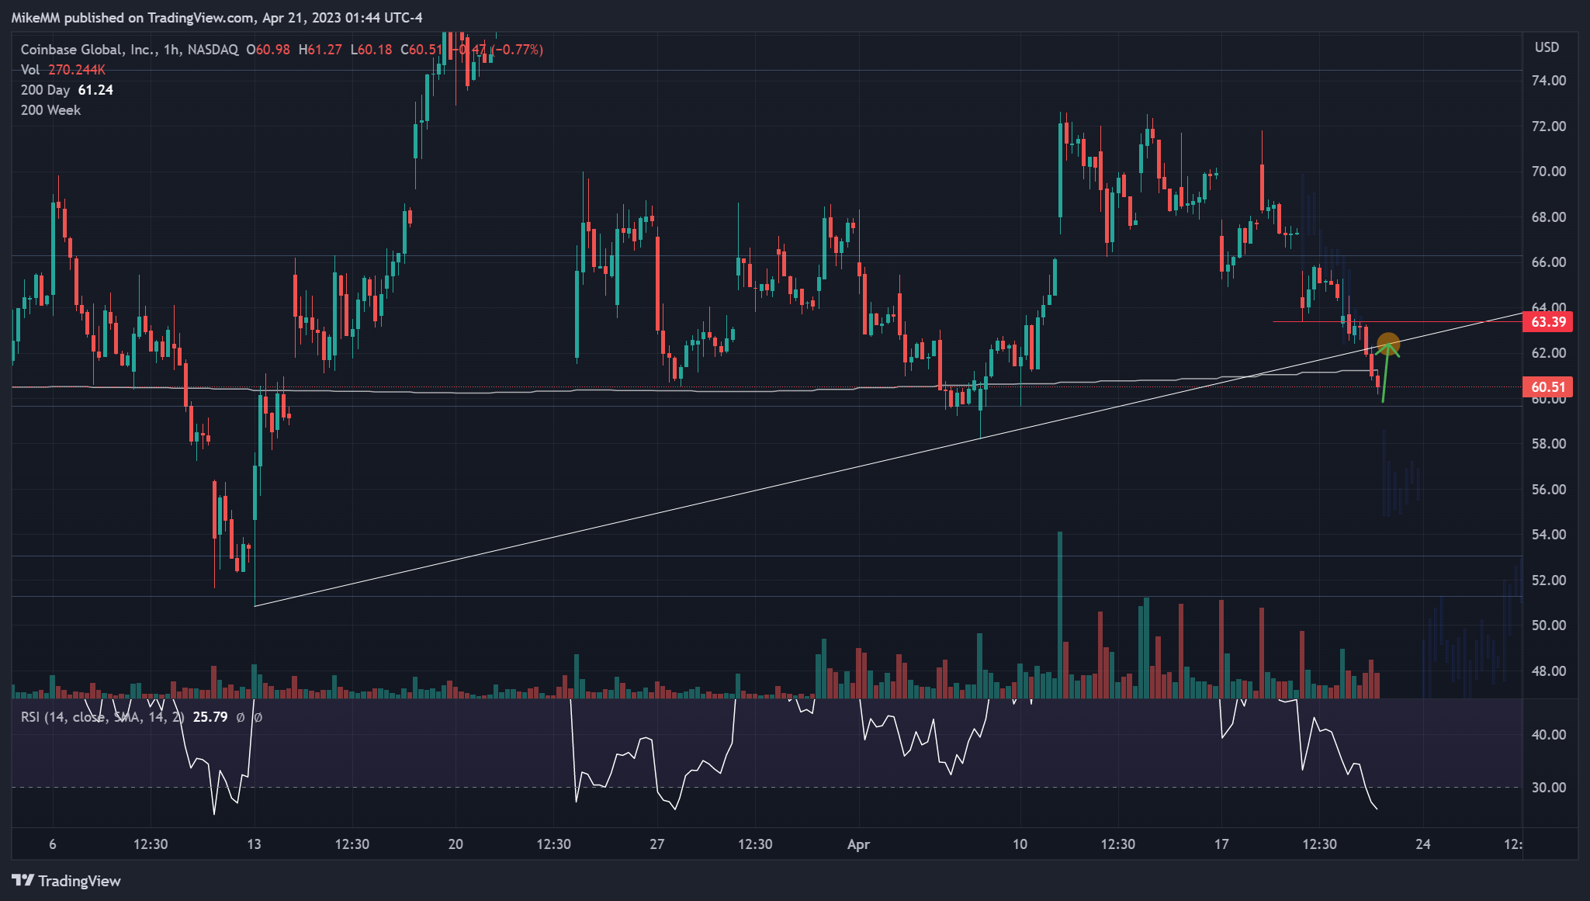Viewport: 1590px width, 901px height.
Task: Click the 60.51 current price label
Action: coord(1548,386)
